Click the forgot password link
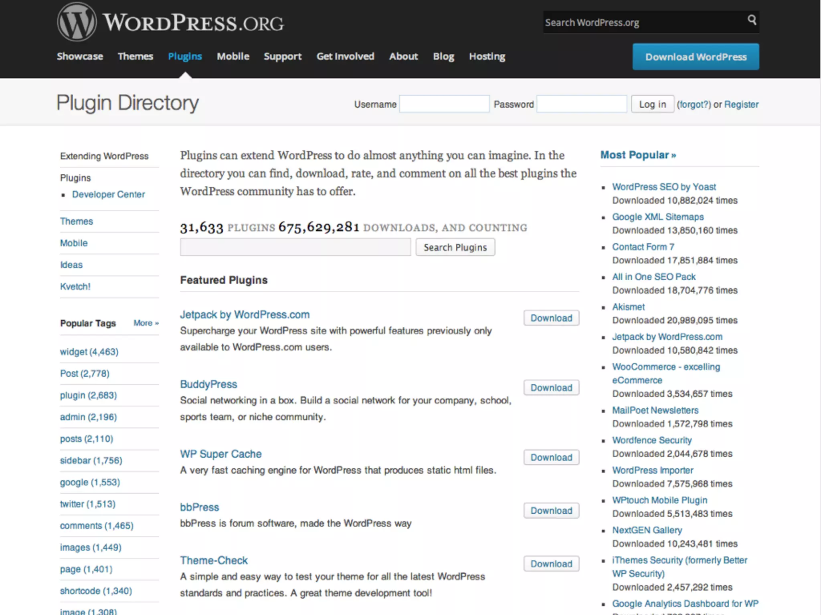The width and height of the screenshot is (821, 615). [x=694, y=105]
